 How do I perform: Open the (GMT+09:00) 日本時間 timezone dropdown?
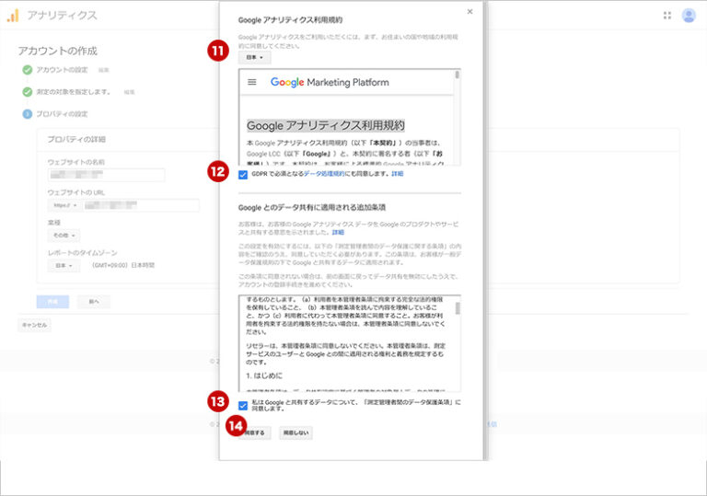coord(123,266)
